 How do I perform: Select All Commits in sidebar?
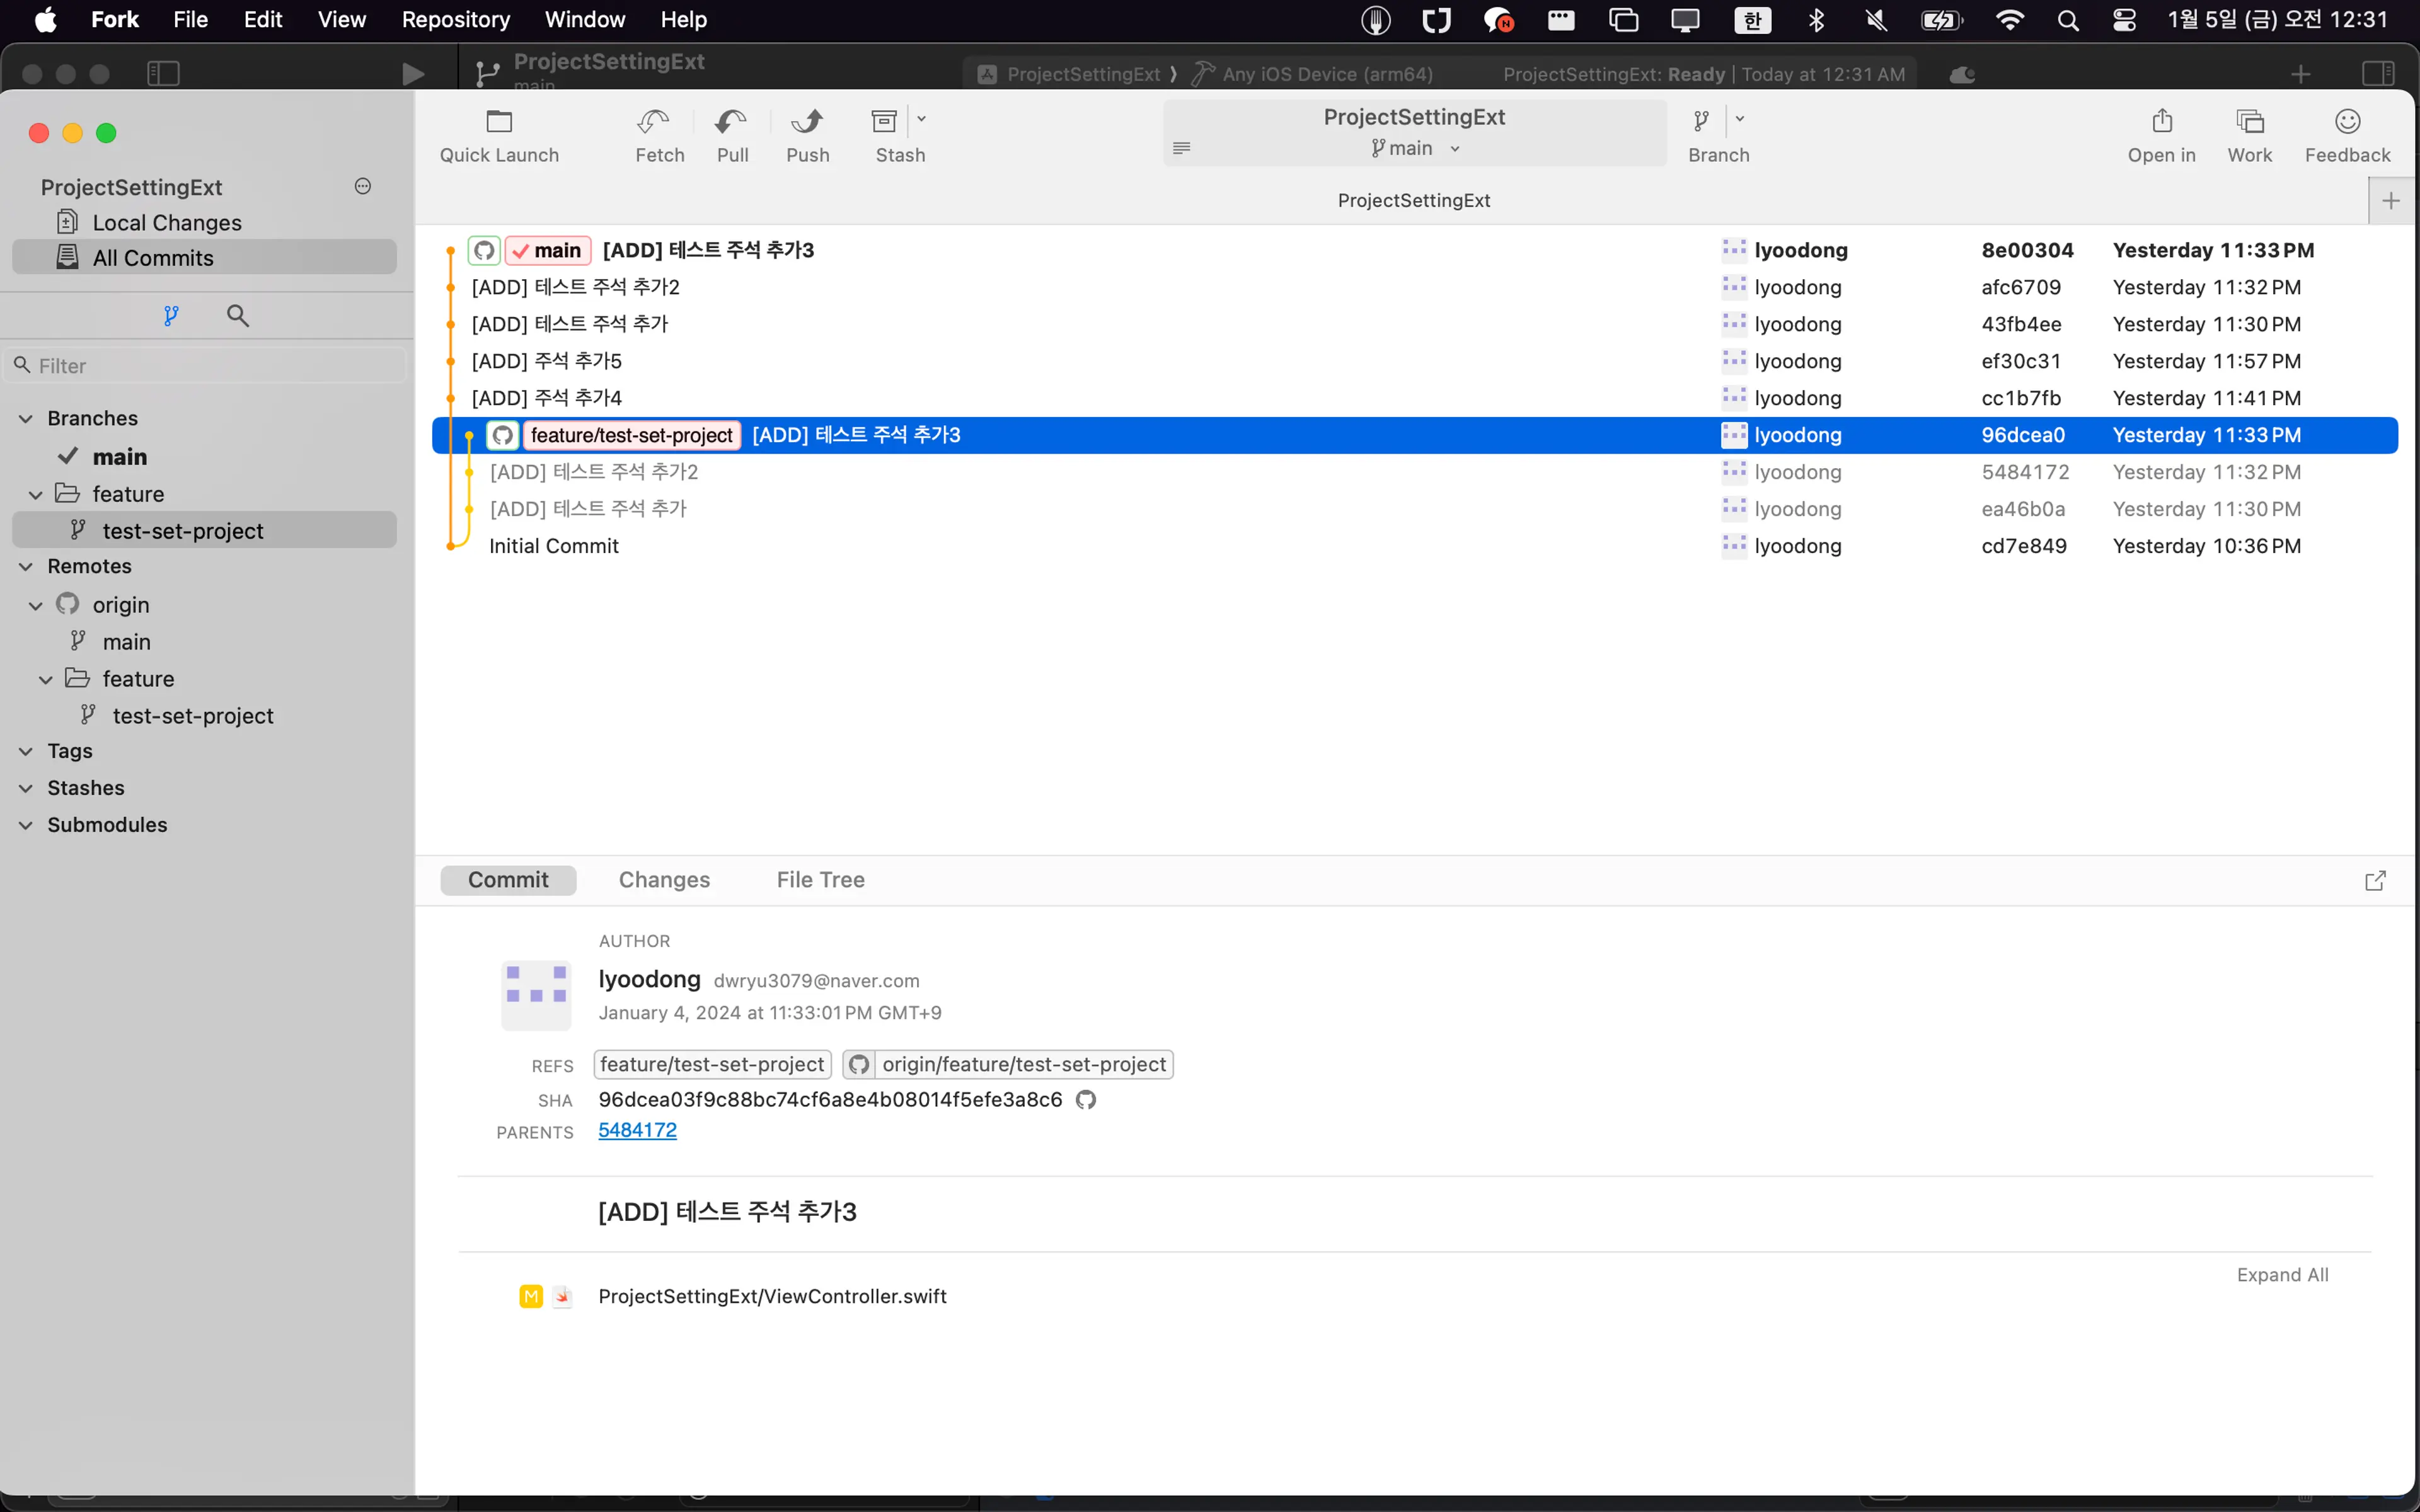pos(205,258)
